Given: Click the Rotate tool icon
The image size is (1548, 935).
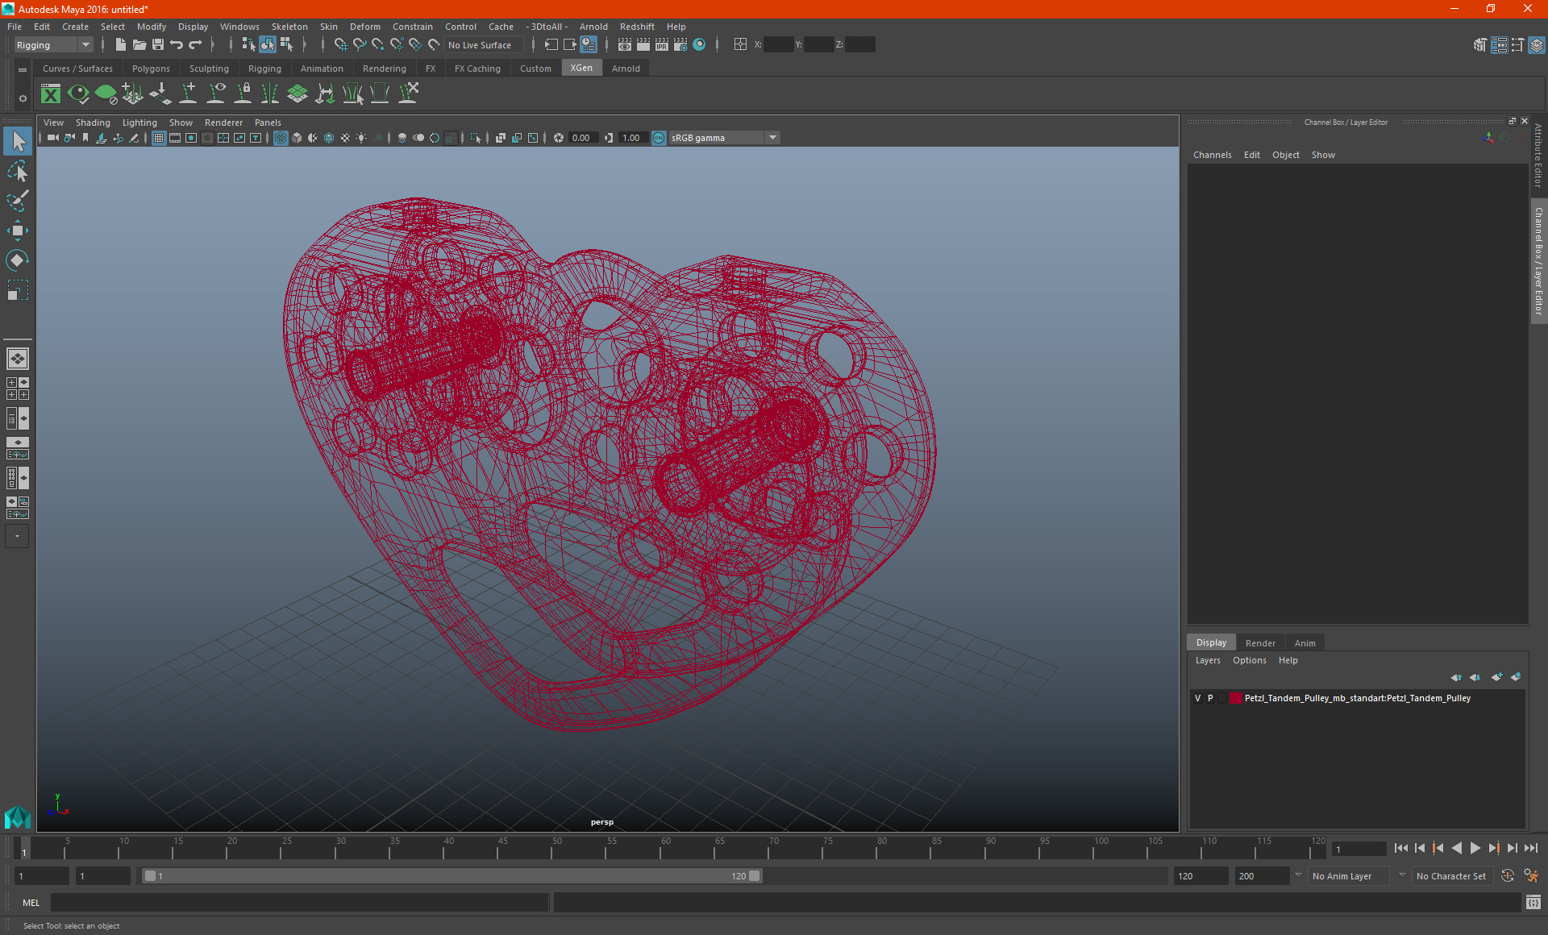Looking at the screenshot, I should (17, 260).
